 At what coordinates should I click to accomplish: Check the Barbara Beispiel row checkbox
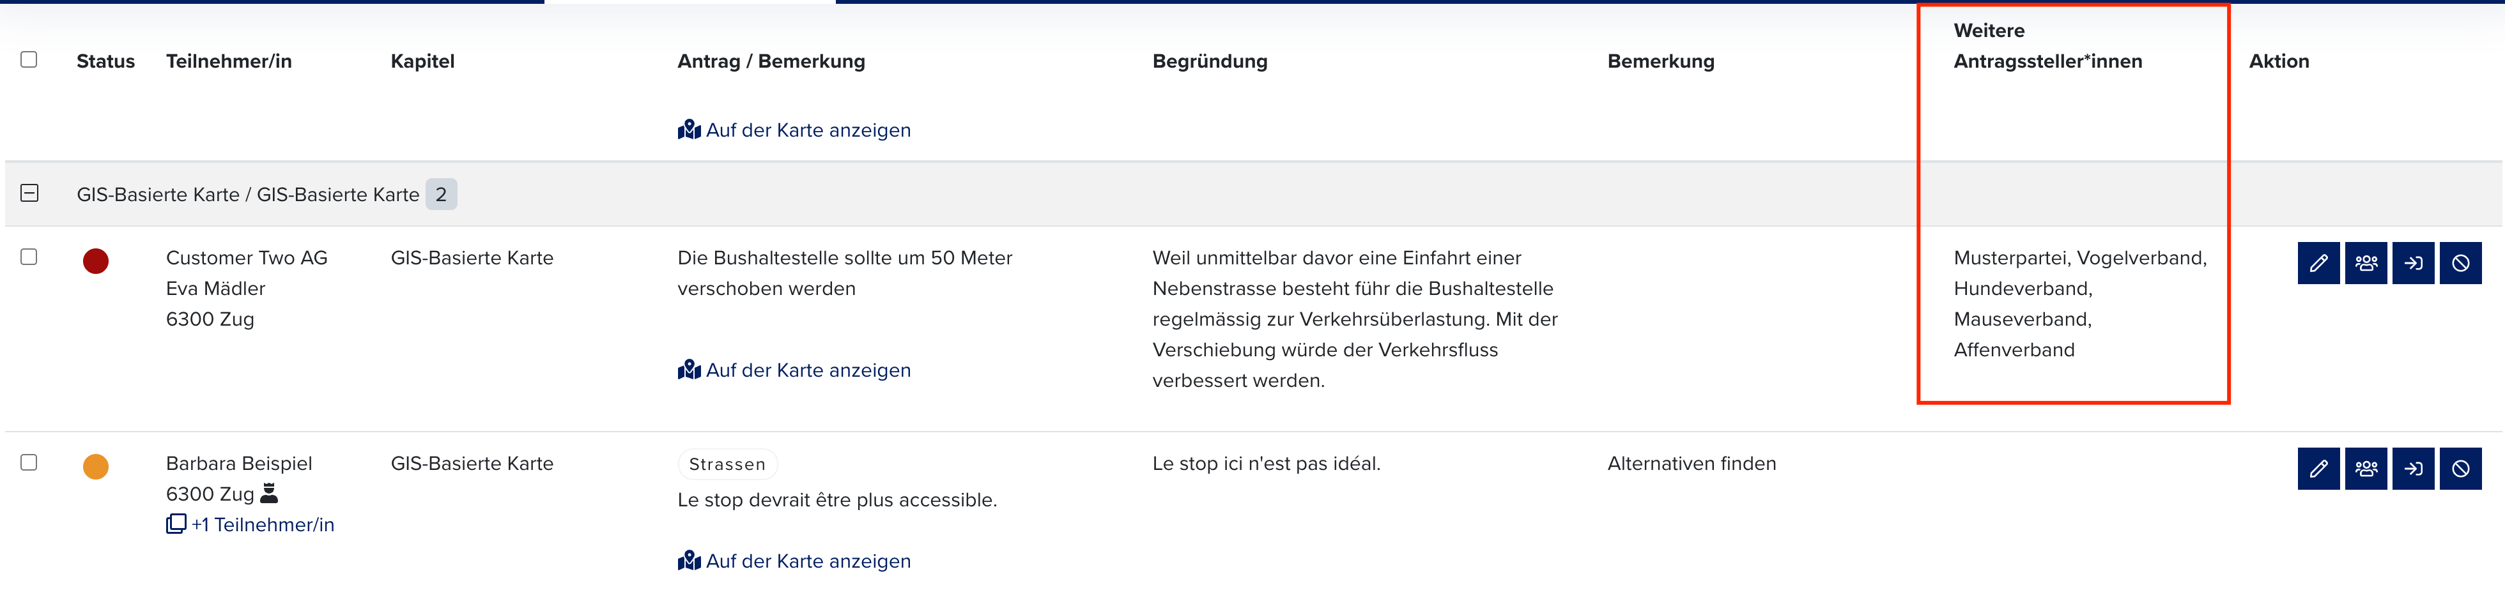click(29, 463)
